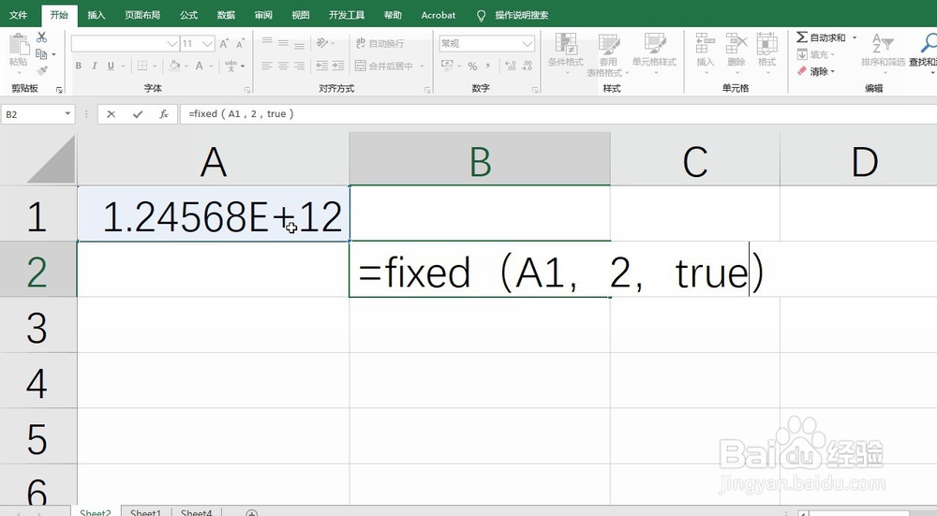The width and height of the screenshot is (937, 516).
Task: Toggle Italic formatting
Action: pos(95,66)
